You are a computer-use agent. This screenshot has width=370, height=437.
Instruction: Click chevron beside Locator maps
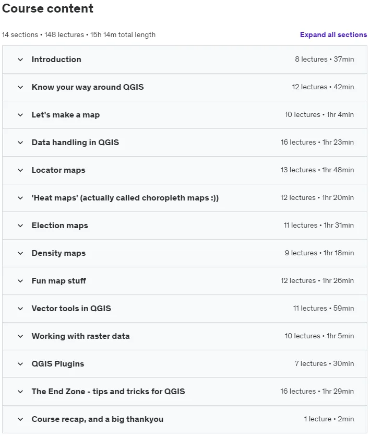coord(20,170)
